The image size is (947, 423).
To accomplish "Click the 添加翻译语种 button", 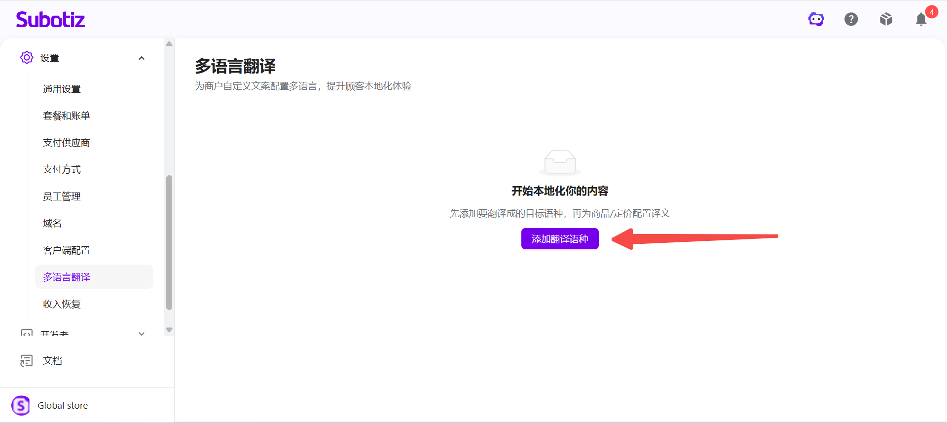I will (x=560, y=239).
